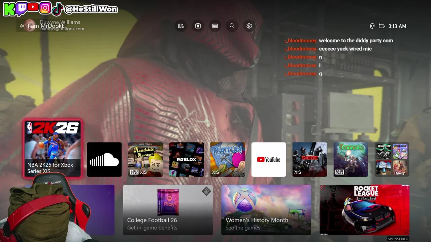Open the Microsoft Store icon
431x242 pixels.
point(198,26)
